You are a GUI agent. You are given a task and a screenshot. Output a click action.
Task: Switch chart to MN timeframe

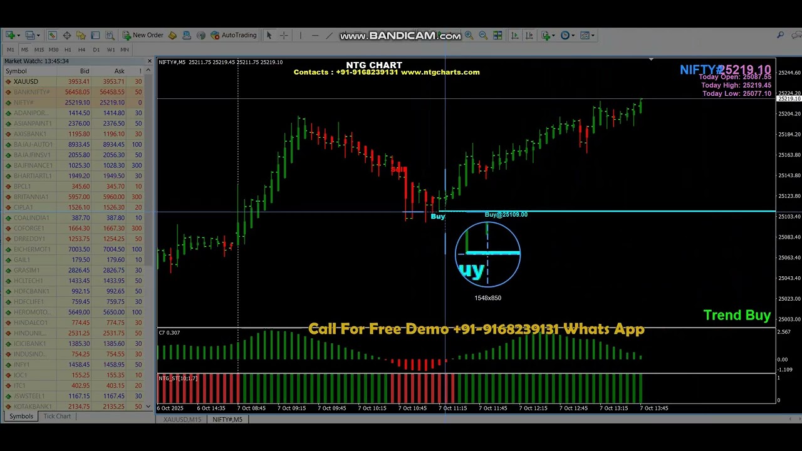[x=125, y=49]
